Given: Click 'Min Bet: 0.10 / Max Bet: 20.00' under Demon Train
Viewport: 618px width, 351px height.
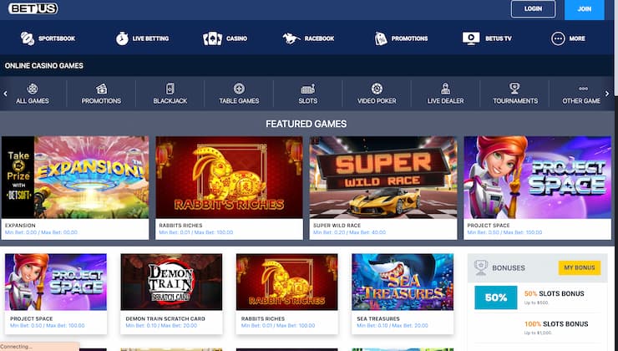Looking at the screenshot, I should pos(161,325).
